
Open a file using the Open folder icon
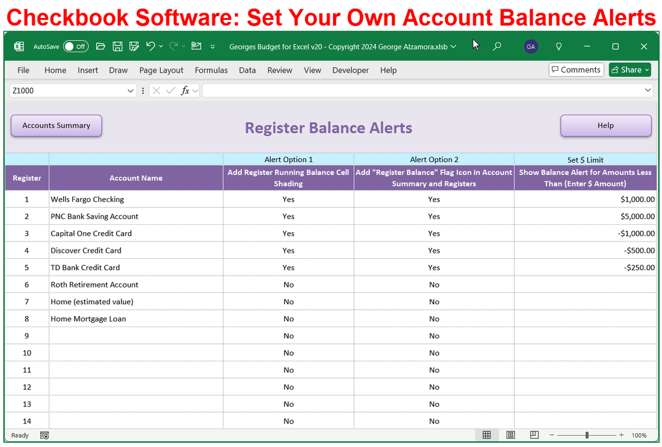101,46
